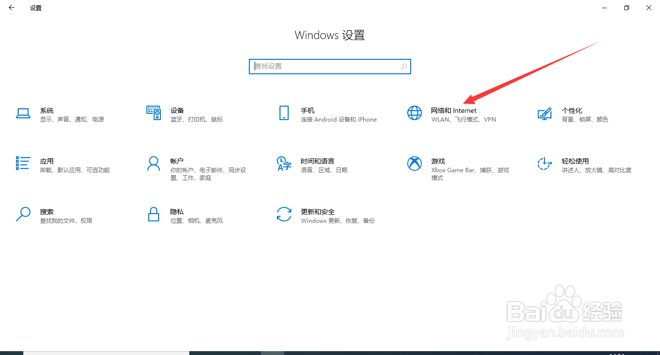The image size is (660, 355).
Task: Click the 轻松使用 heading
Action: [x=575, y=161]
